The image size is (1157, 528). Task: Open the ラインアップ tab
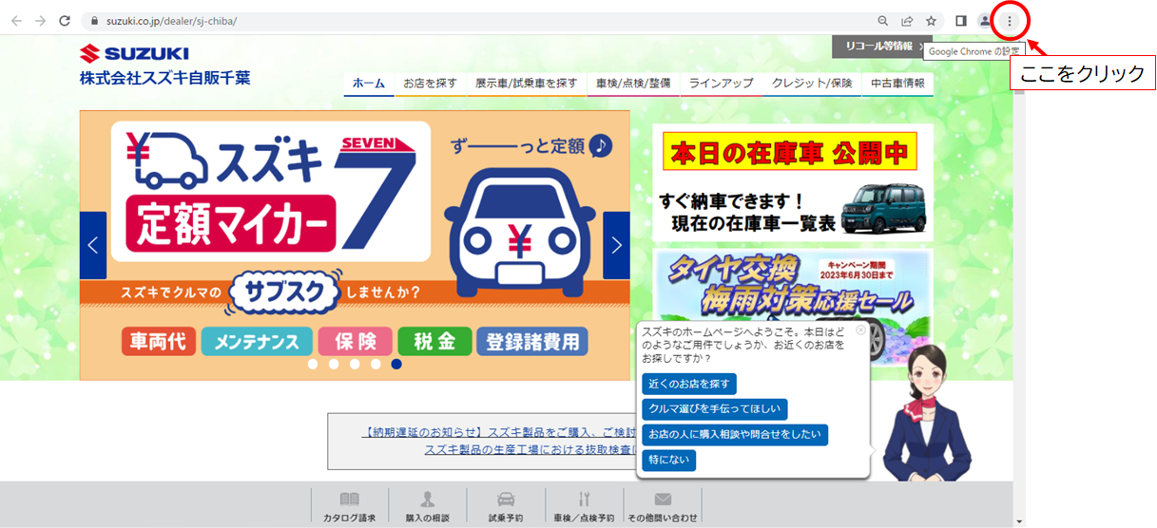pos(721,84)
